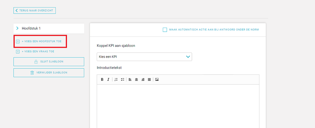The image size is (315, 128).
Task: Click the Sluit sjabloon button
Action: coord(49,62)
